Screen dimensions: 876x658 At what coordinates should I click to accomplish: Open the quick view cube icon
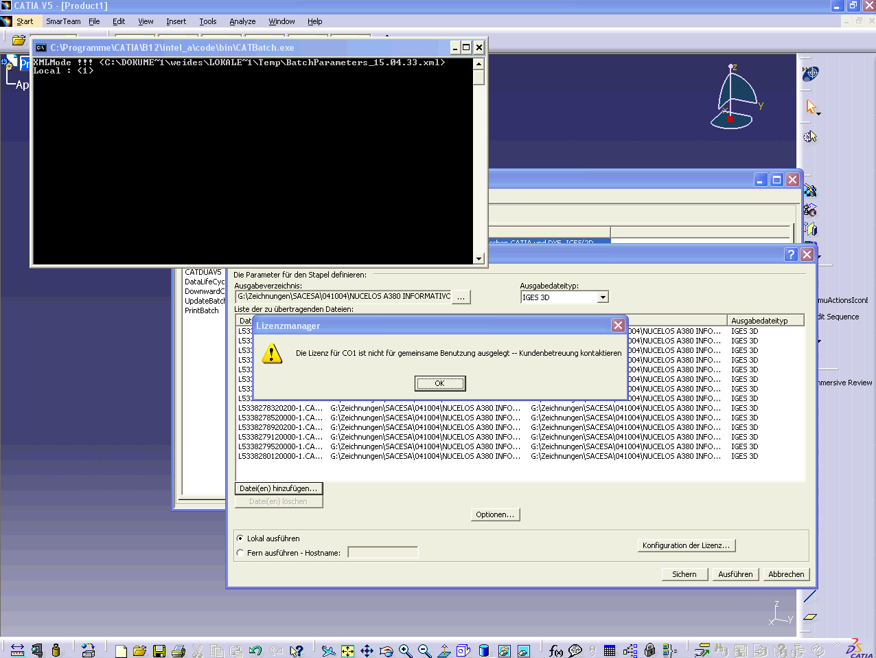463,650
